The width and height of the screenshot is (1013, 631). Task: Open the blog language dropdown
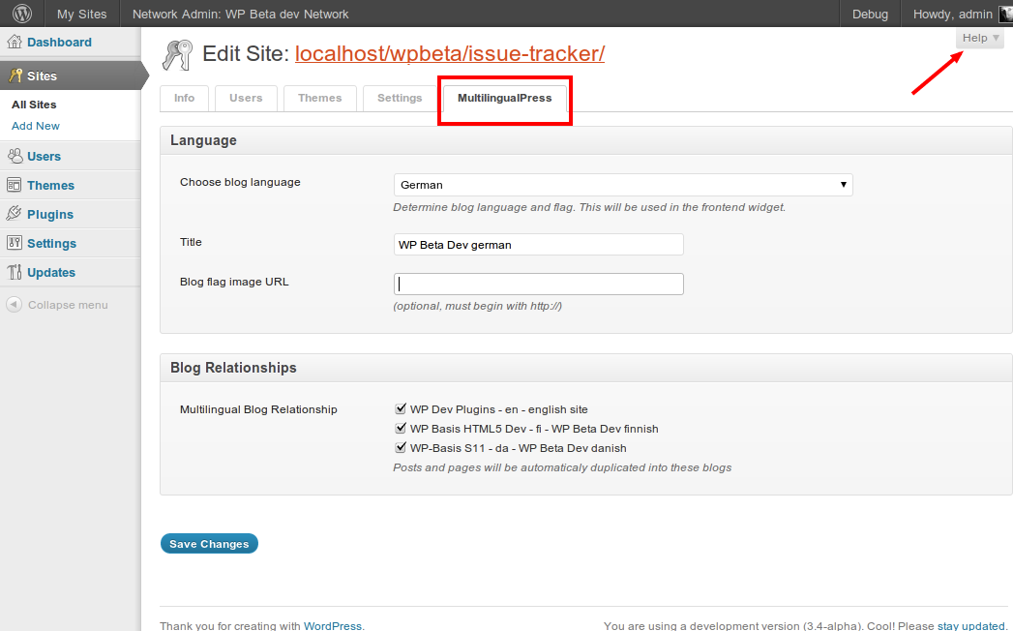[622, 185]
